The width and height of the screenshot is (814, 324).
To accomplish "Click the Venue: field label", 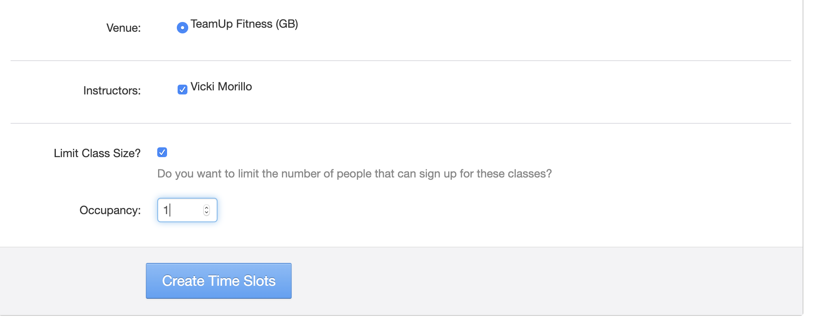I will pyautogui.click(x=123, y=28).
